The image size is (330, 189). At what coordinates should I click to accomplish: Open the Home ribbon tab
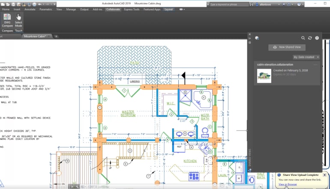coord(6,9)
